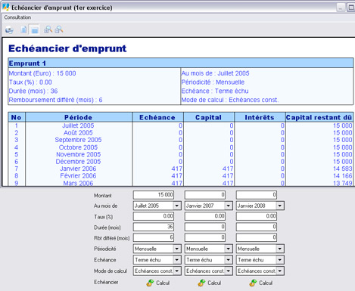
Task: Click the Zoom out magnifier icon
Action: point(59,29)
